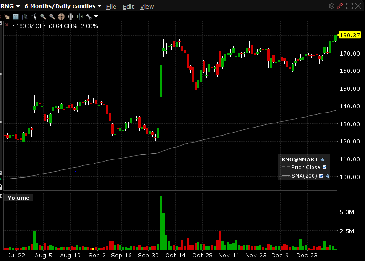Open chart settings via the toolbar wrench
This screenshot has width=365, height=261.
[89, 16]
